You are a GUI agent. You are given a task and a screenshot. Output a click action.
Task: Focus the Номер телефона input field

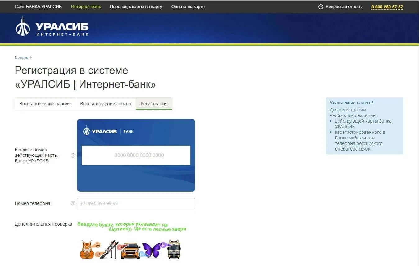[x=136, y=203]
